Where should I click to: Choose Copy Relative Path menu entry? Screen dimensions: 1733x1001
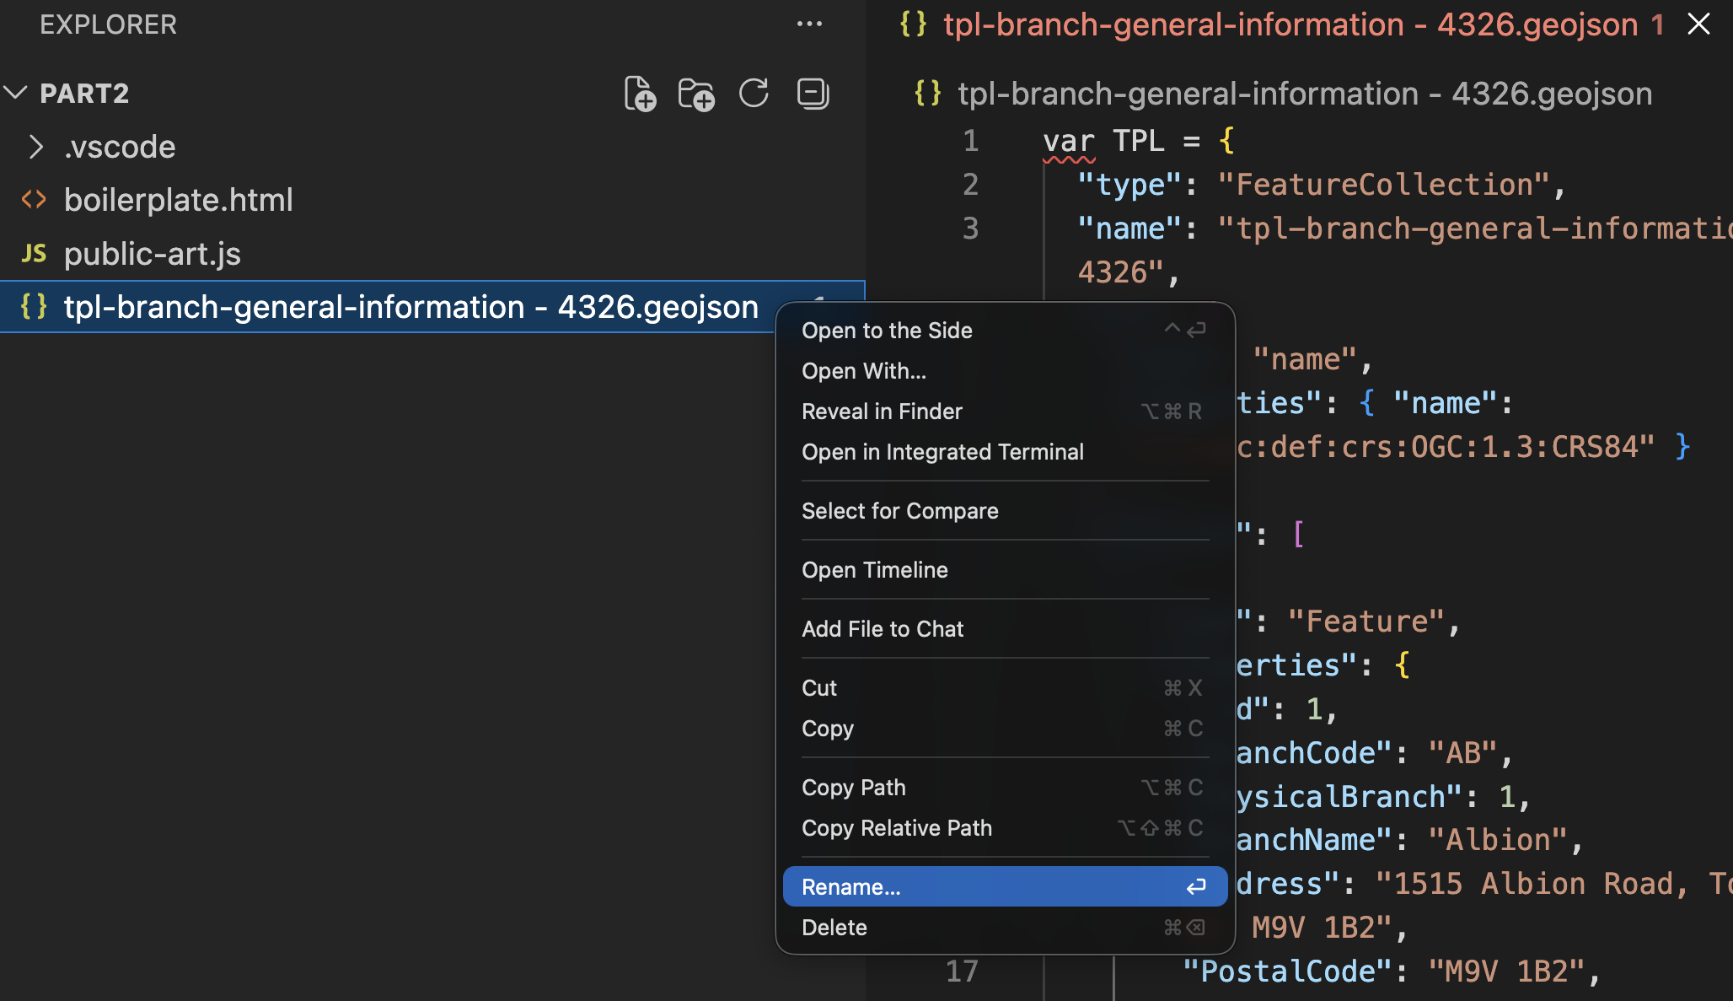point(1005,828)
